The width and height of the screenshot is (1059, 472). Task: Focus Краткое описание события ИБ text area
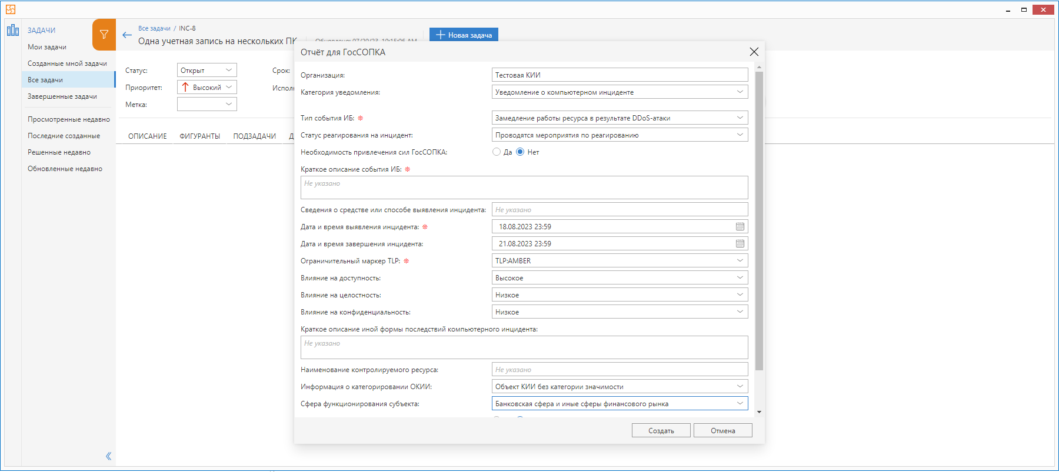point(524,188)
